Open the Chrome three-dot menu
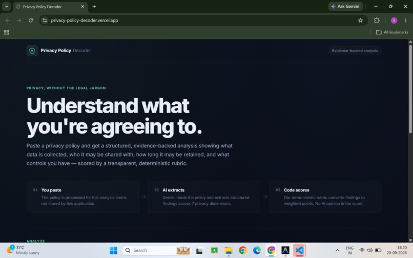Screen dimensions: 413x258 (406, 20)
